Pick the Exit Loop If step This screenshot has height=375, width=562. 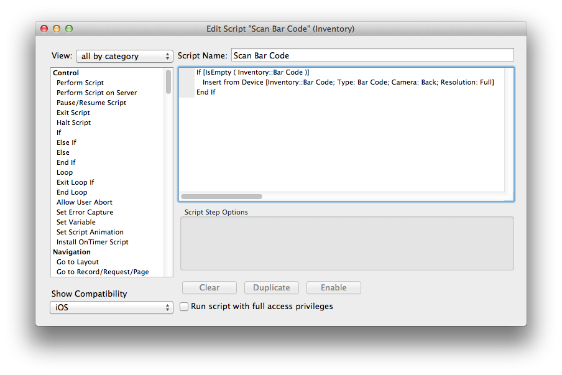[x=75, y=182]
